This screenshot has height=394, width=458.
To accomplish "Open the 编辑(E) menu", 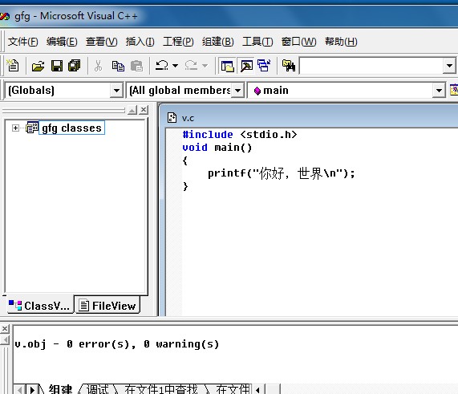I will click(x=62, y=42).
